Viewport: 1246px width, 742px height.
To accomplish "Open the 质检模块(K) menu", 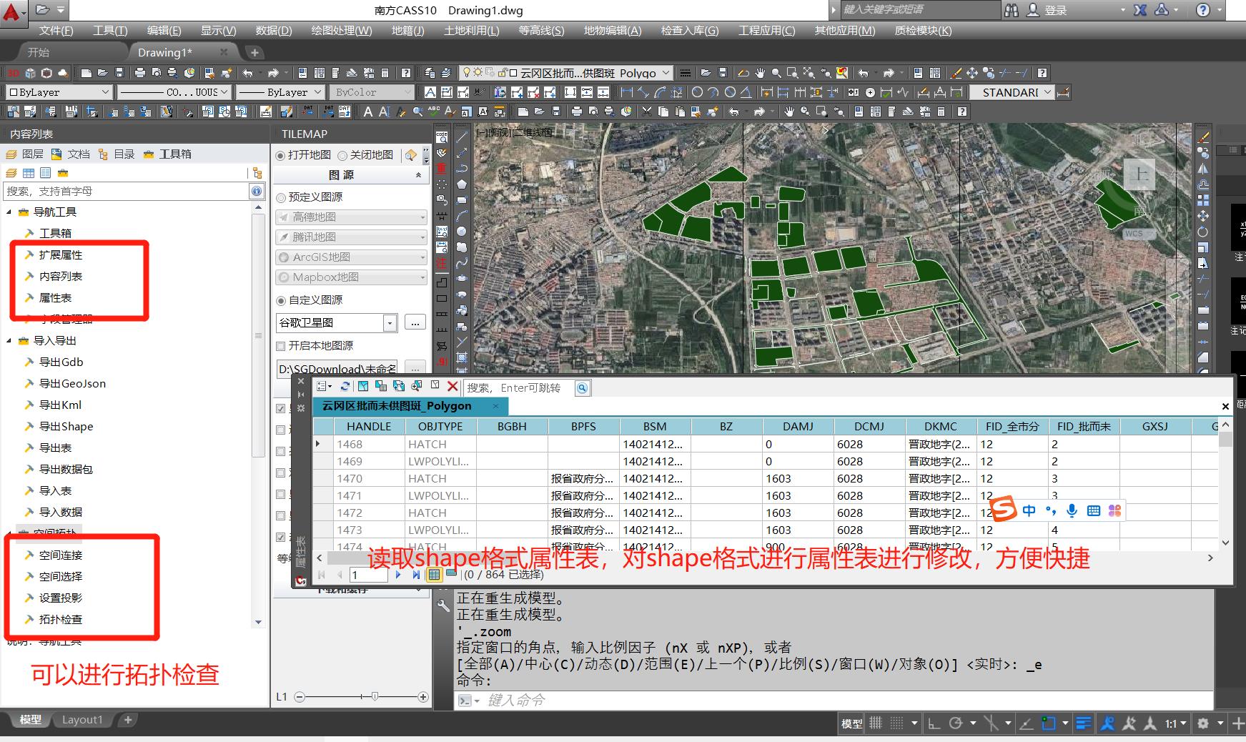I will (923, 30).
